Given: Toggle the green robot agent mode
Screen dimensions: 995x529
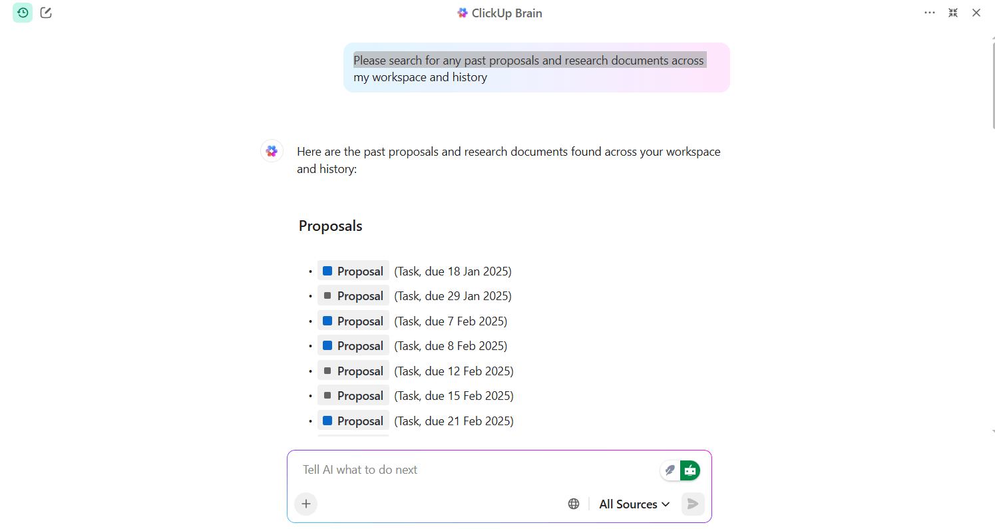Looking at the screenshot, I should 690,470.
